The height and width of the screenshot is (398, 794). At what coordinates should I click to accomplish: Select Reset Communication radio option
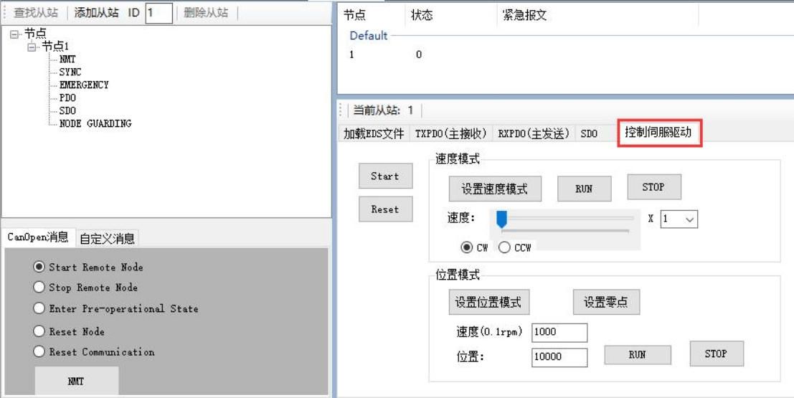(x=39, y=352)
